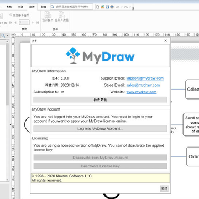This screenshot has width=199, height=199.
Task: Click the print icon in quick toolbar
Action: click(x=112, y=7)
